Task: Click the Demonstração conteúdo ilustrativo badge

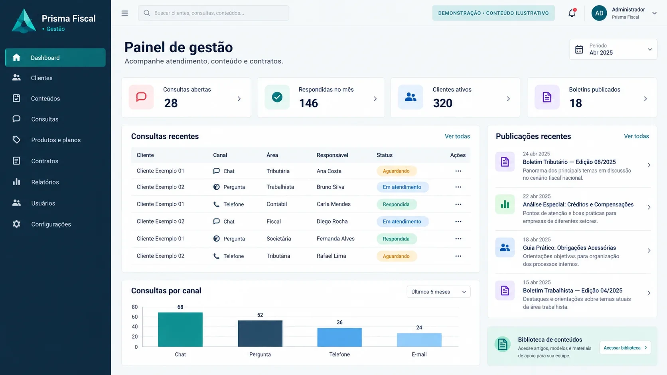Action: tap(493, 13)
